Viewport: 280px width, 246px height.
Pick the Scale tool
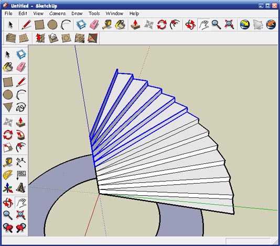(8, 148)
